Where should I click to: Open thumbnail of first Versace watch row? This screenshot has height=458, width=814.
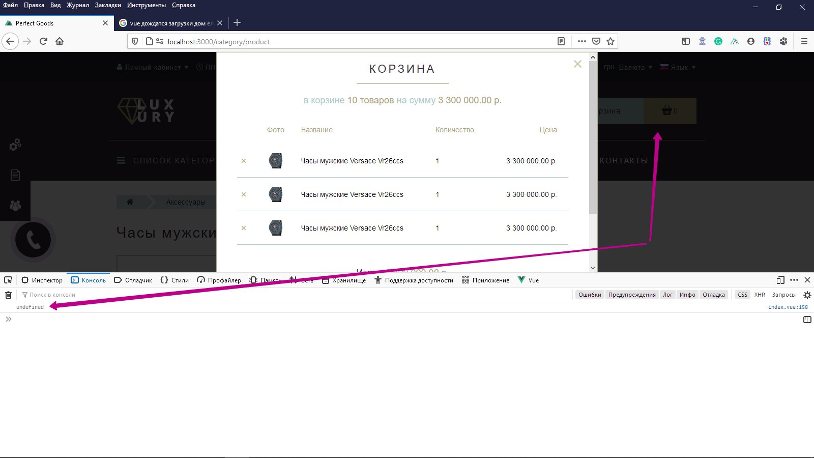point(276,161)
